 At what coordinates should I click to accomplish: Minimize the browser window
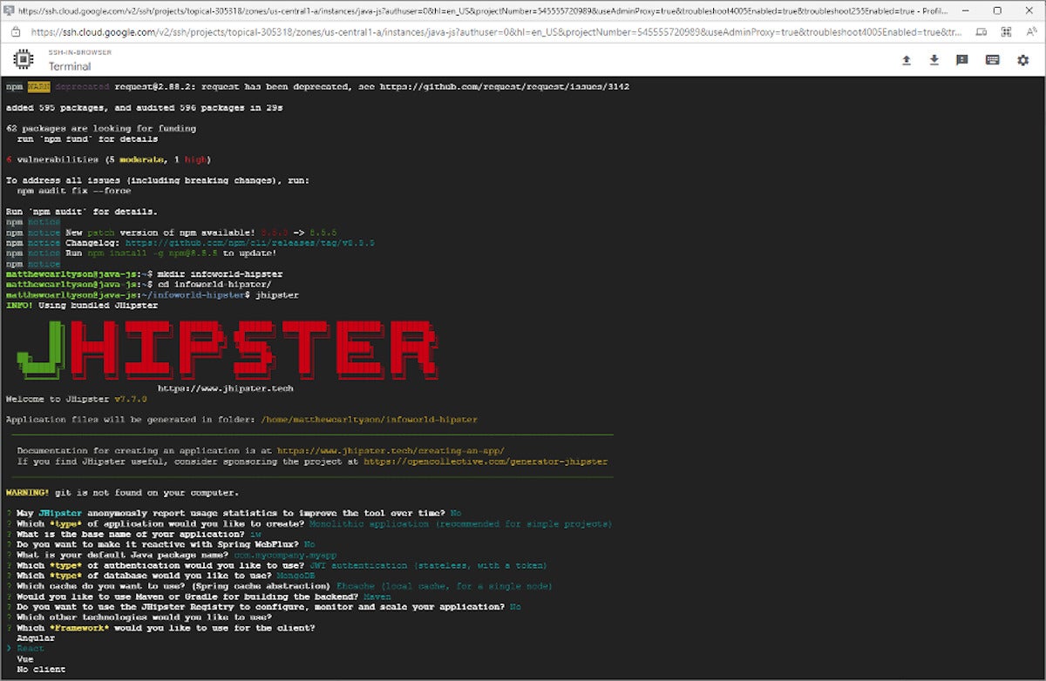pos(967,10)
